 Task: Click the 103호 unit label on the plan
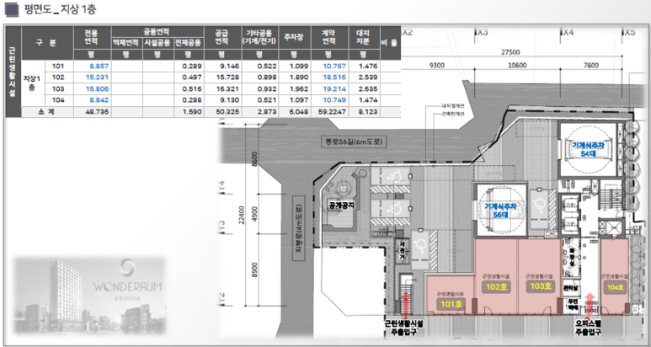pyautogui.click(x=539, y=286)
